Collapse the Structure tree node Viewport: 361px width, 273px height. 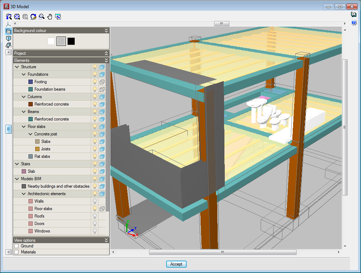click(x=17, y=67)
